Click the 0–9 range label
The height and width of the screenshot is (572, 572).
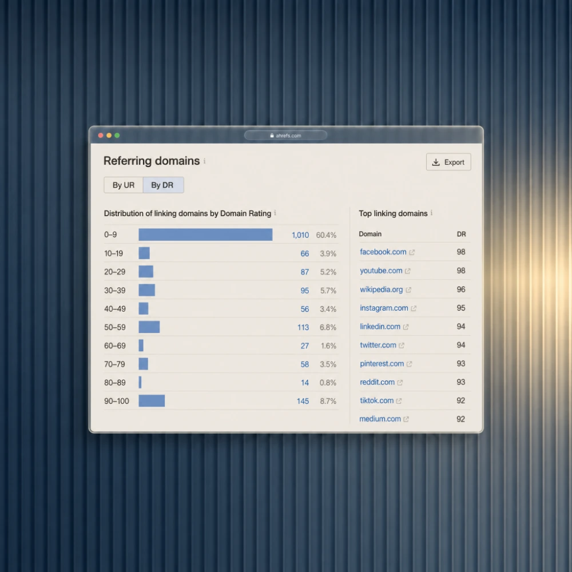[110, 235]
